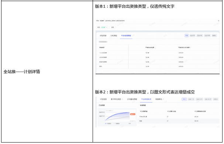This screenshot has width=224, height=144.
Task: Open 计划信息 tab in version 1 mockup
Action: pyautogui.click(x=103, y=35)
